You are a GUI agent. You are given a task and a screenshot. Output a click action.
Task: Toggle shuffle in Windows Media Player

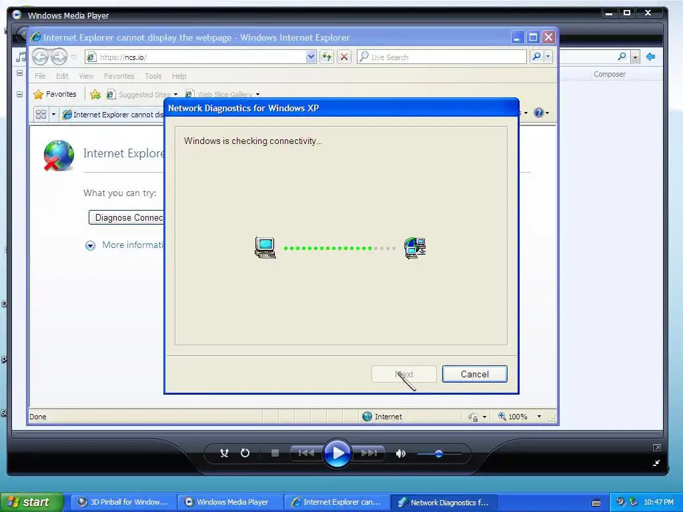point(224,453)
